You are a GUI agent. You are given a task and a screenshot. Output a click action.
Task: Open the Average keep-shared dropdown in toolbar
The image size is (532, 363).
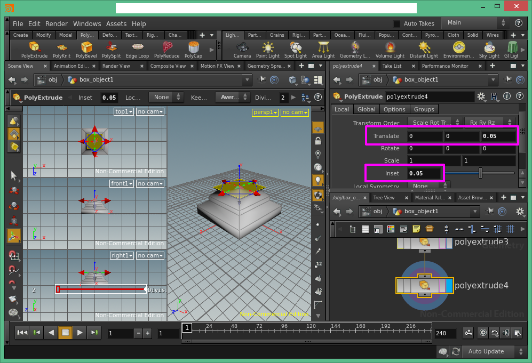click(233, 97)
